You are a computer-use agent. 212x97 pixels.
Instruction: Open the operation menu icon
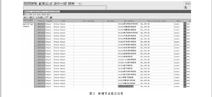coord(47,3)
